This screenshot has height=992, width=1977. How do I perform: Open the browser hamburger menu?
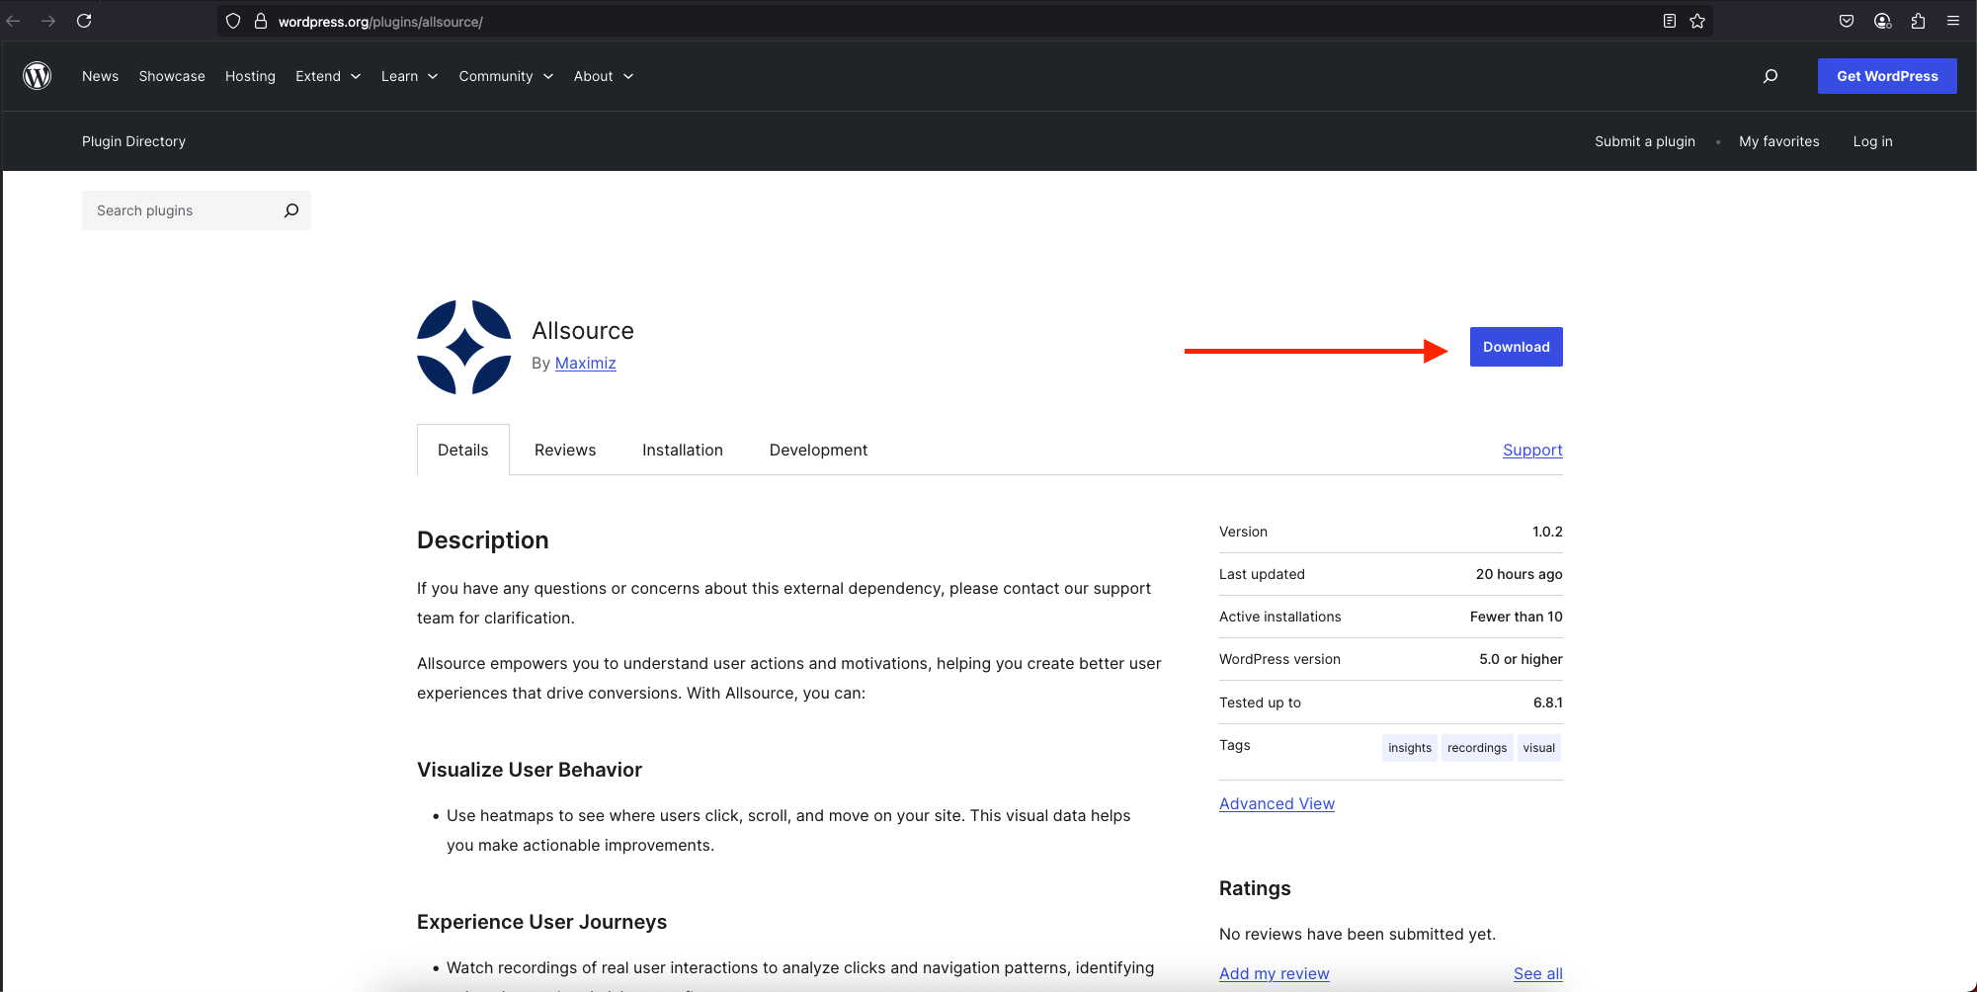pos(1953,21)
